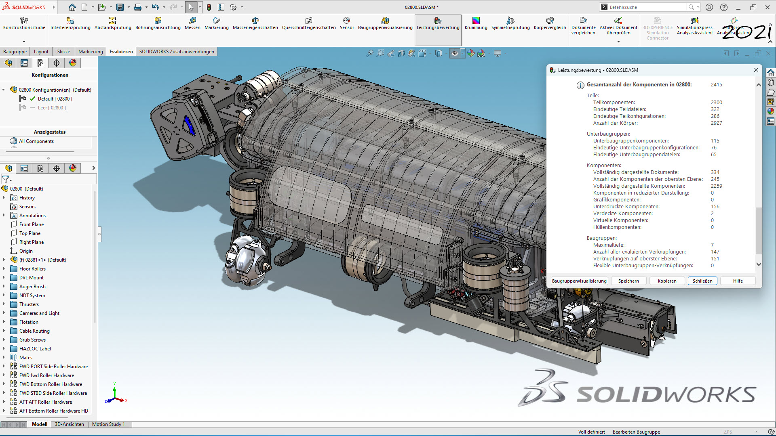This screenshot has width=776, height=436.
Task: Undo last action via Undo icon
Action: click(x=155, y=7)
